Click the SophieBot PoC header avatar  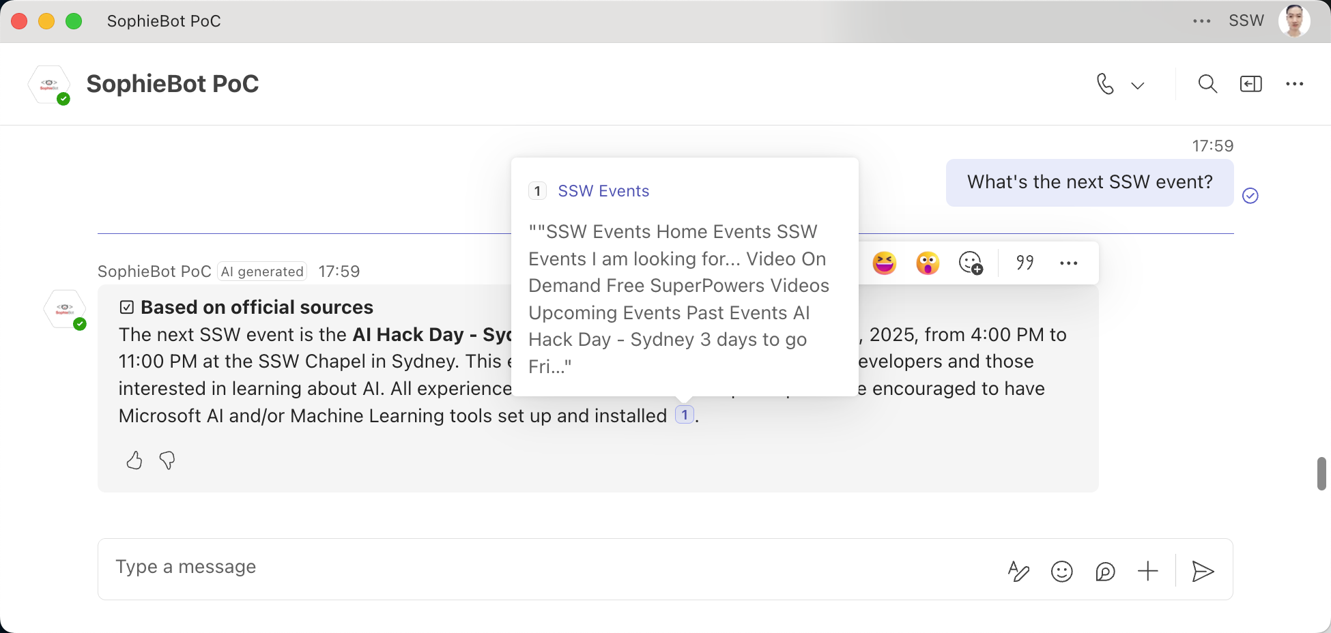49,85
